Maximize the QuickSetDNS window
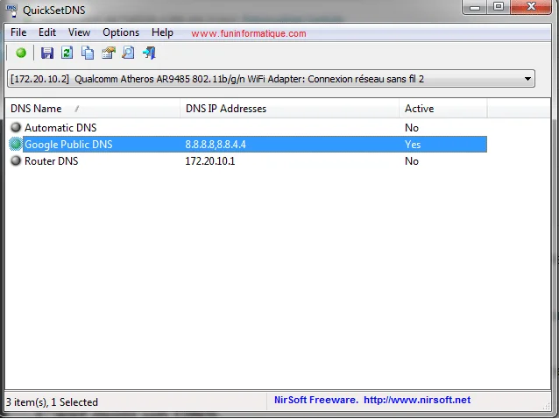 [499, 7]
